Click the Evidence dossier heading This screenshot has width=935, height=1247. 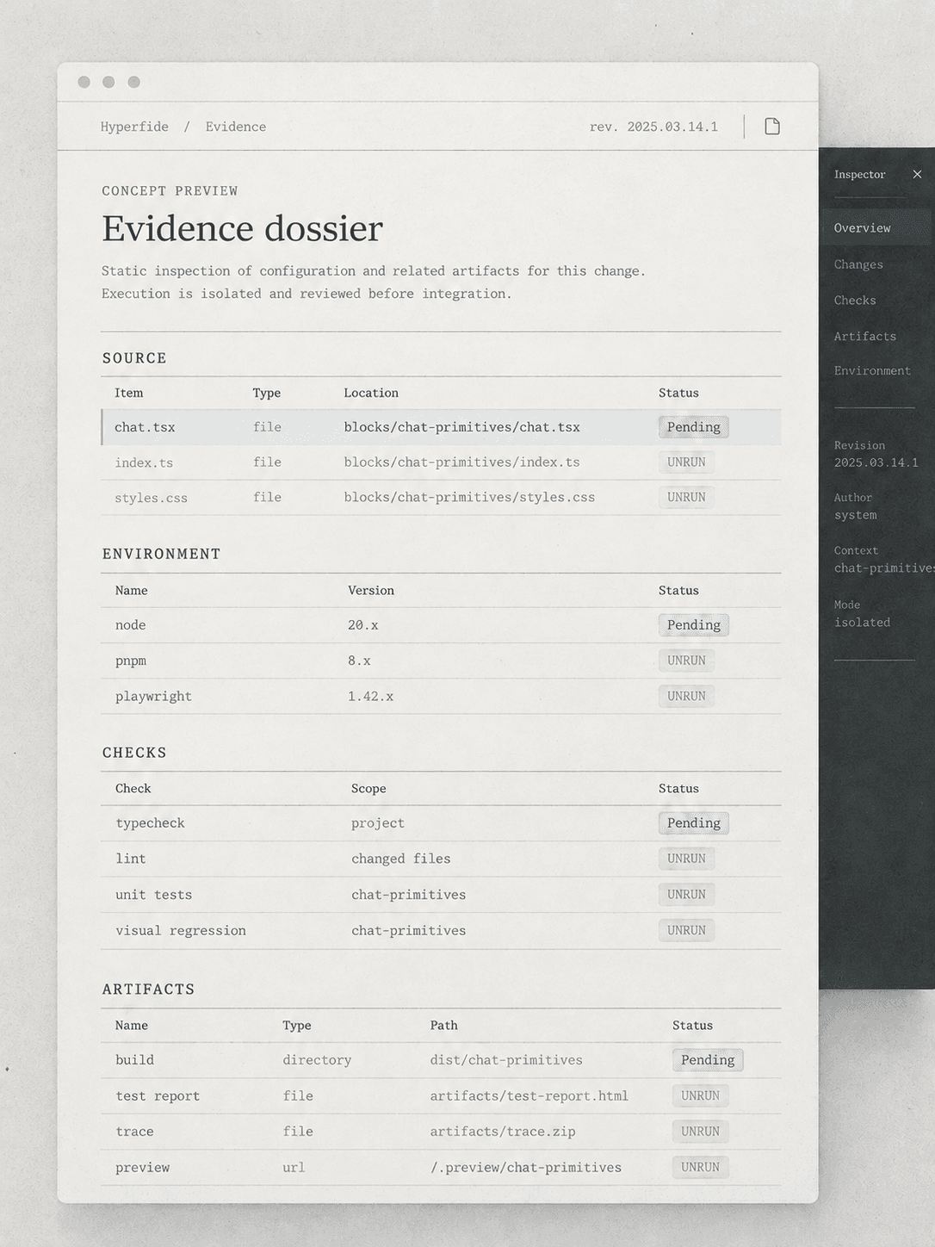coord(242,229)
